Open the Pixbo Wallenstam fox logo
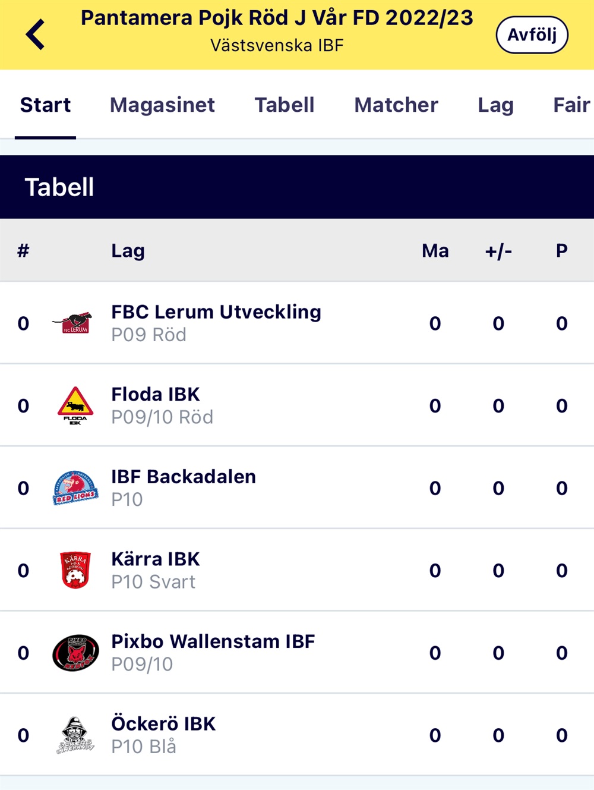The width and height of the screenshot is (594, 790). (x=75, y=653)
